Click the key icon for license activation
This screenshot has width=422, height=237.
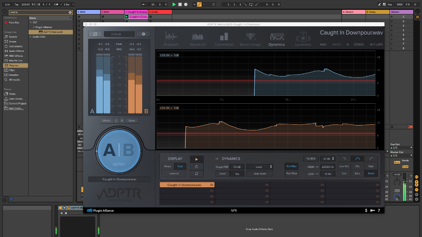click(x=372, y=211)
